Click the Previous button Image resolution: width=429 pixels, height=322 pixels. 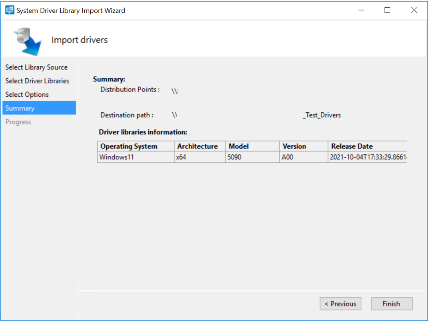[340, 304]
